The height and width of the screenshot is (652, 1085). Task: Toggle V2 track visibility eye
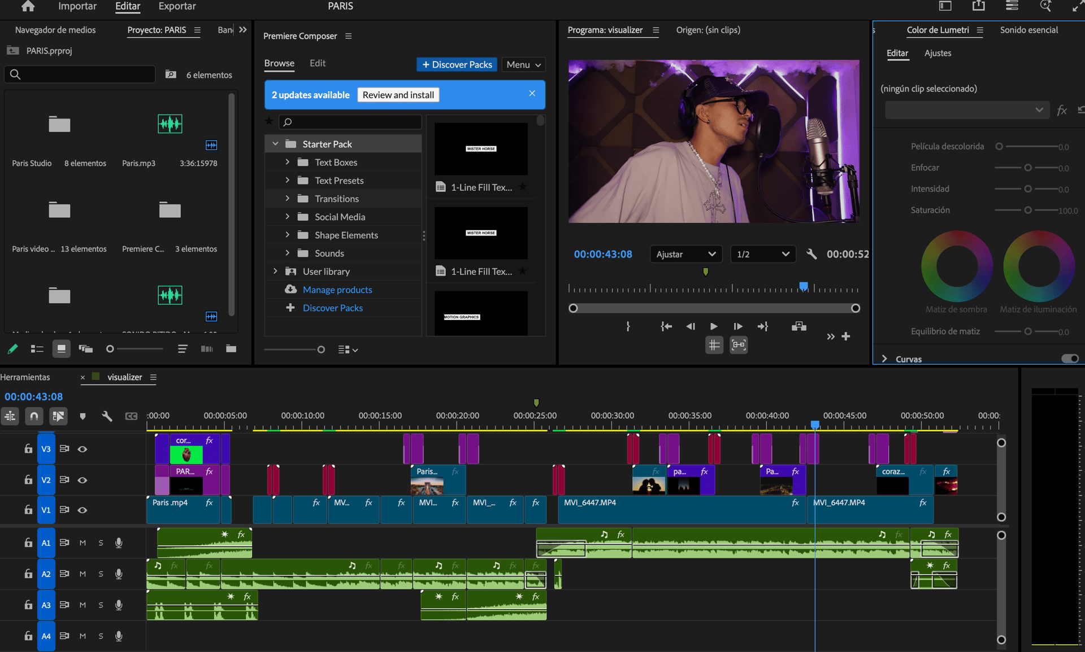(83, 480)
